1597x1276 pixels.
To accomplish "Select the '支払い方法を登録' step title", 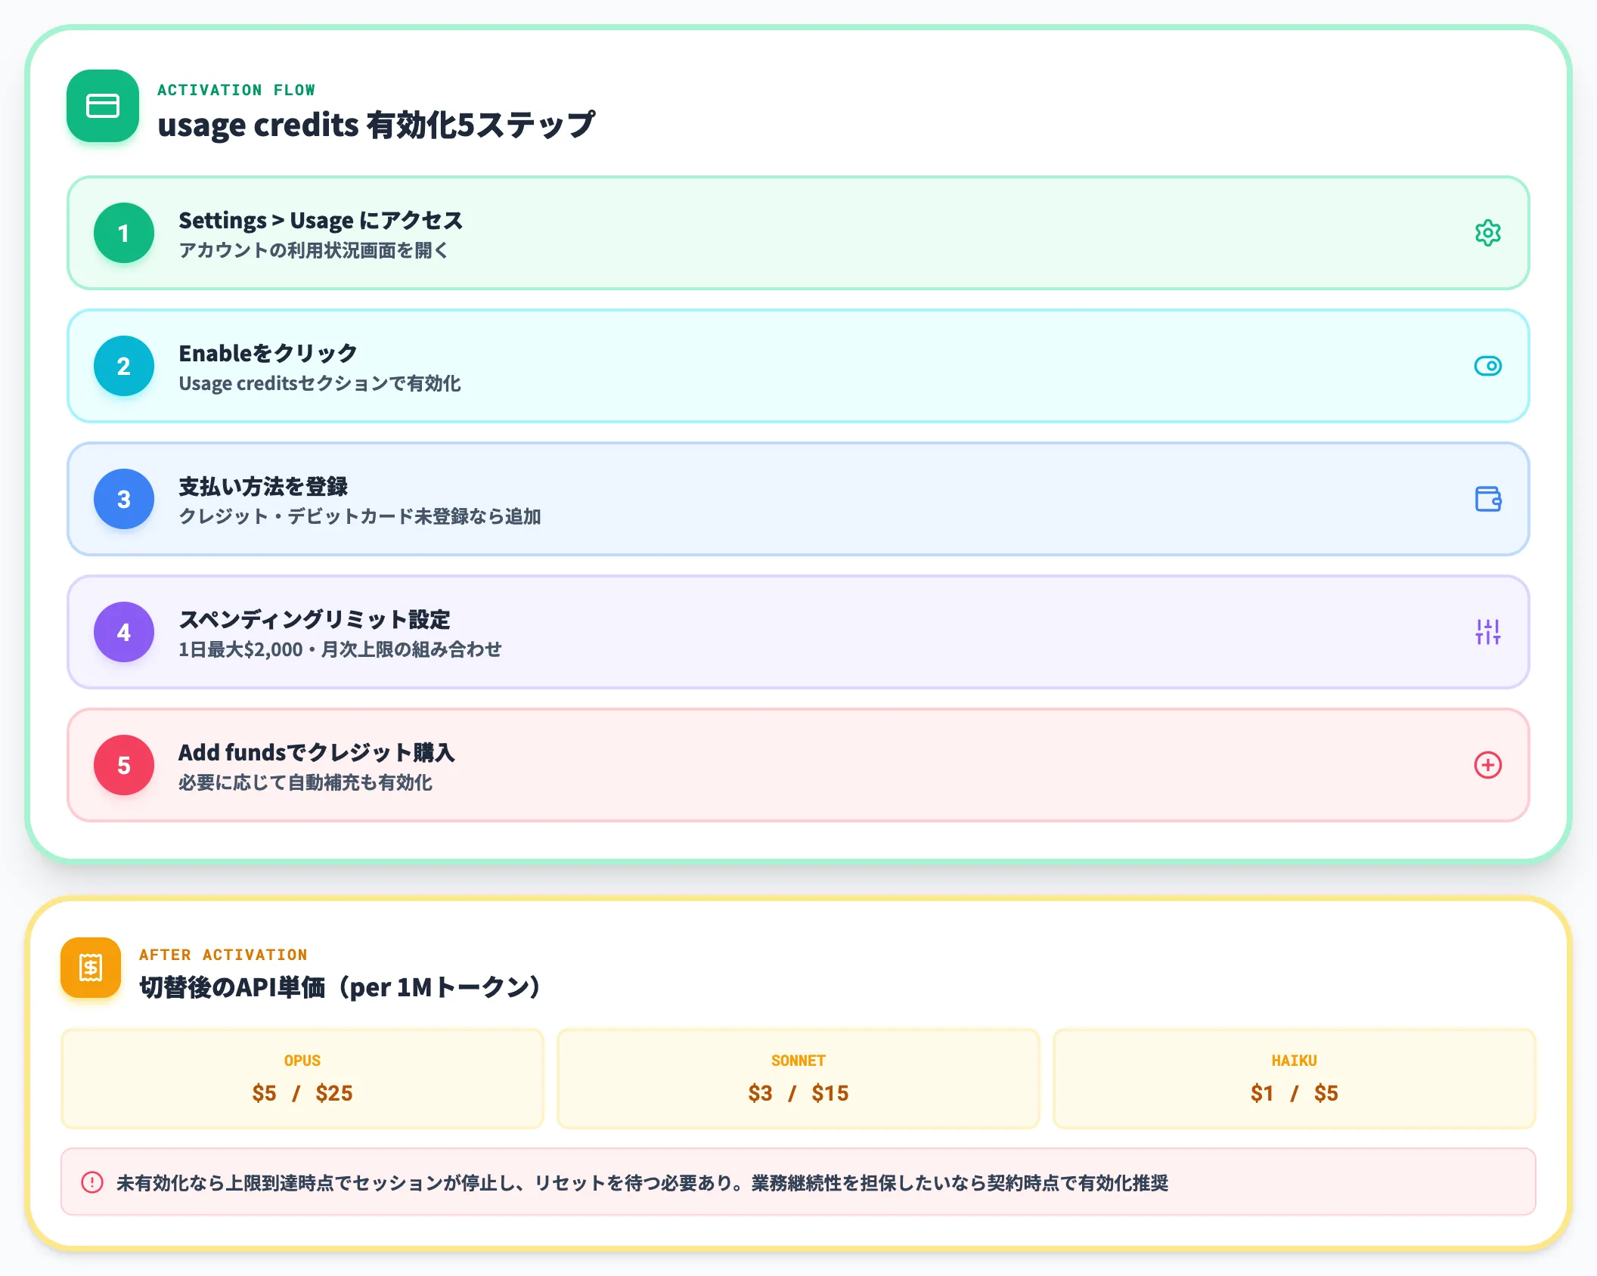I will click(263, 486).
